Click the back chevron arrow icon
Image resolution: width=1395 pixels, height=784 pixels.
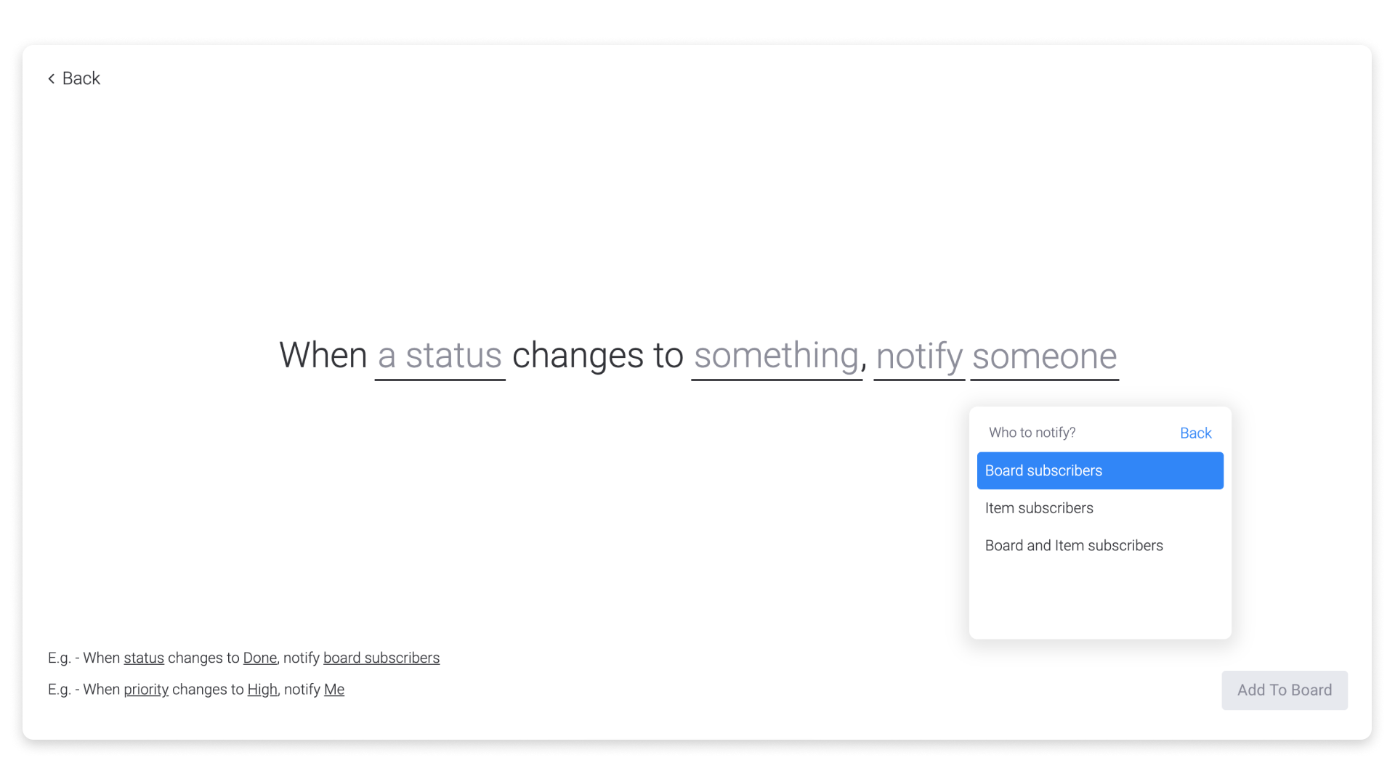point(51,78)
